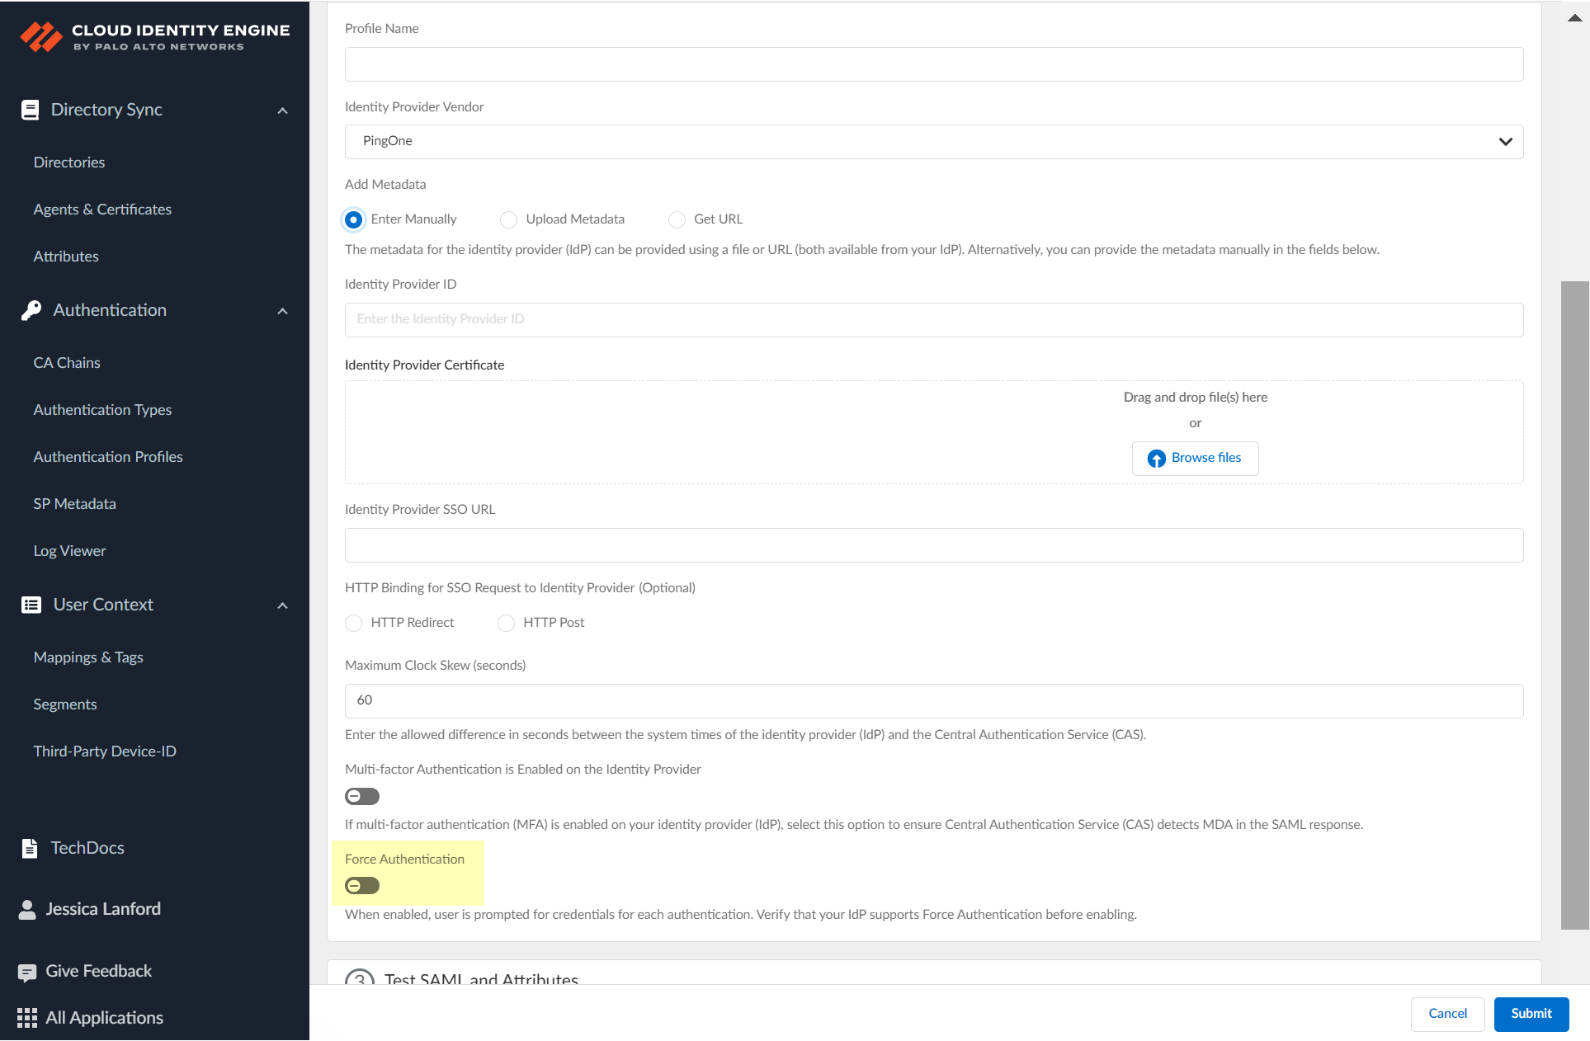The width and height of the screenshot is (1590, 1041).
Task: Select the Get URL radio option
Action: pyautogui.click(x=677, y=219)
